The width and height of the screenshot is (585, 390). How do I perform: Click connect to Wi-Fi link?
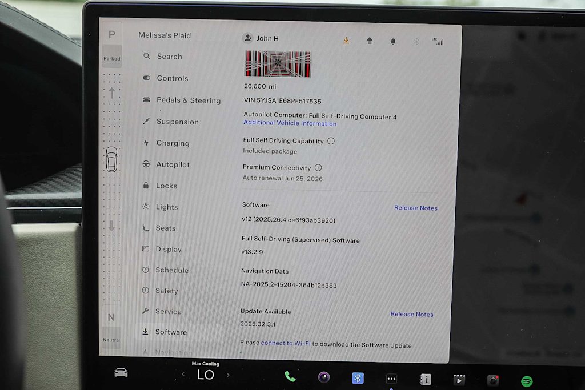tap(286, 344)
